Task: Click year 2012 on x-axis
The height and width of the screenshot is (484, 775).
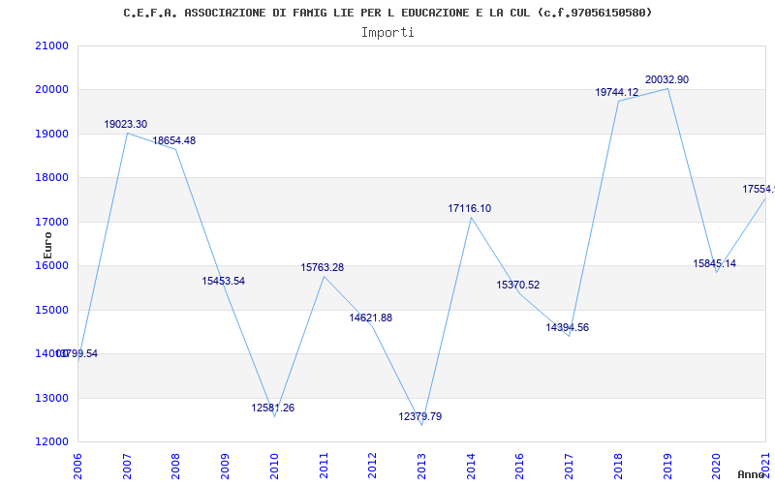Action: tap(373, 466)
